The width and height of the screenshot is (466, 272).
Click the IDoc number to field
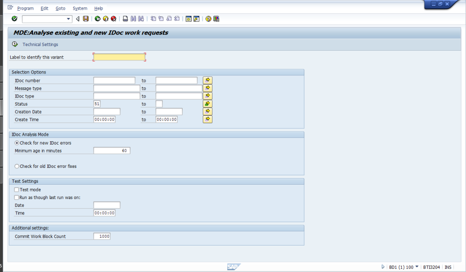pos(177,80)
